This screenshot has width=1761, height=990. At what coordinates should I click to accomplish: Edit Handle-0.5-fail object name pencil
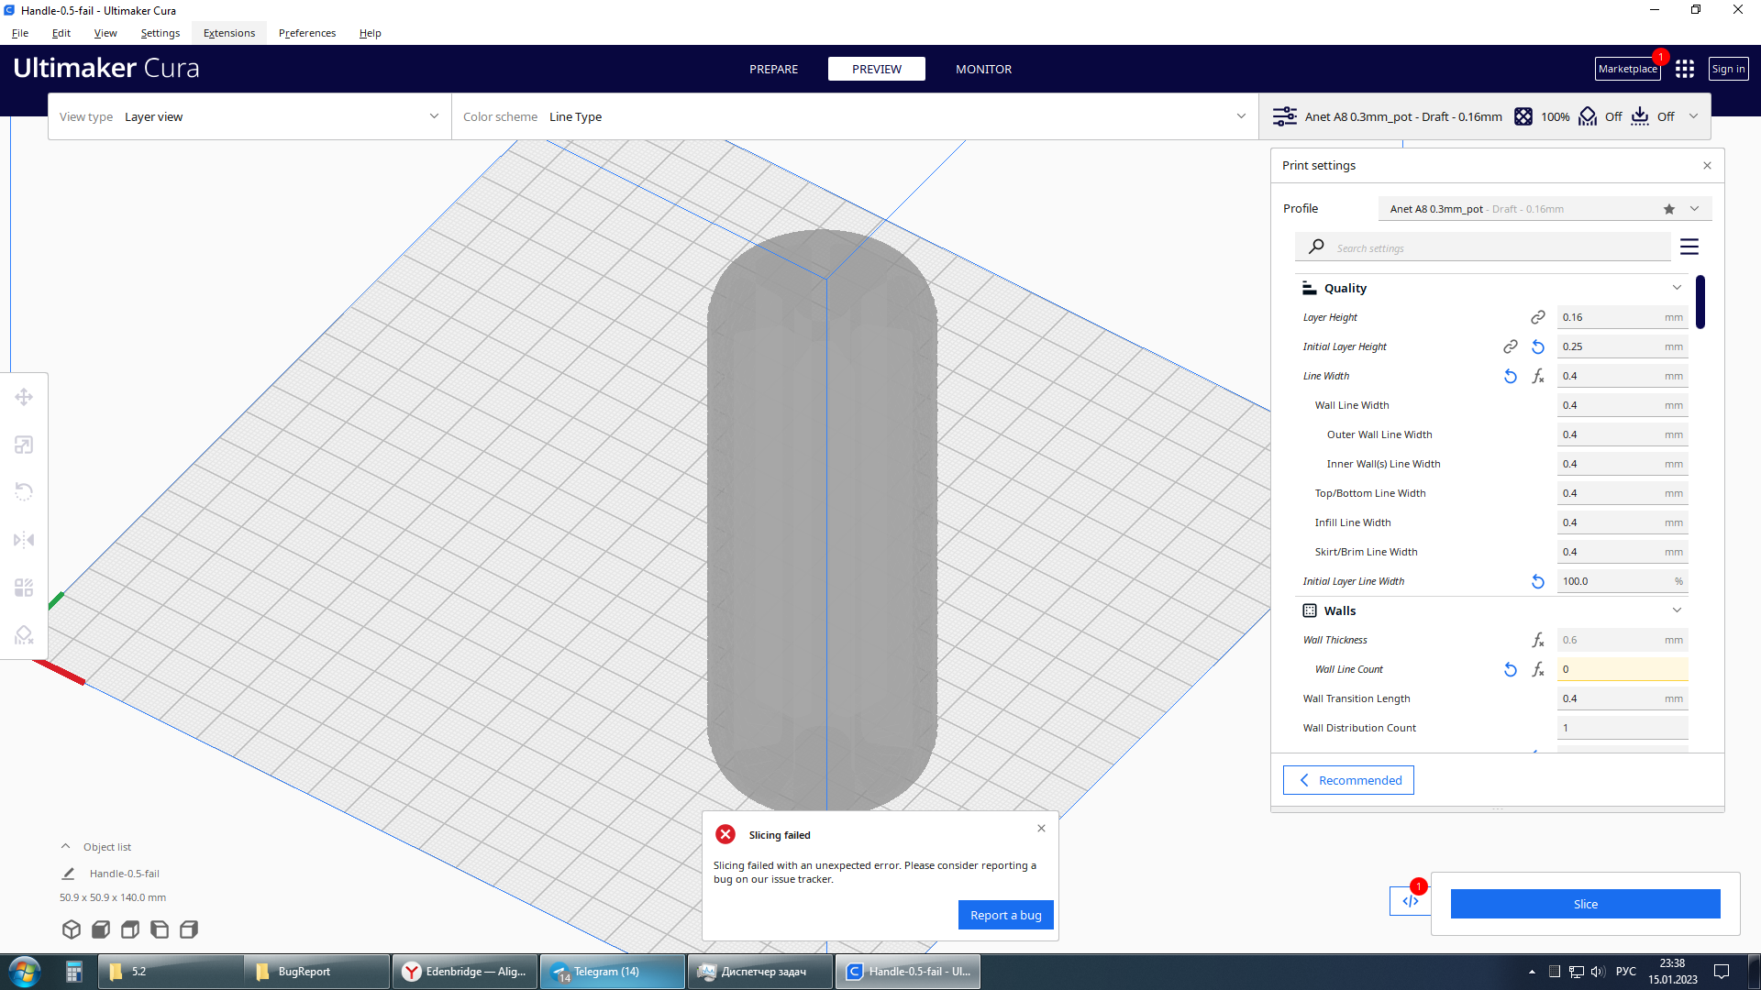(68, 874)
